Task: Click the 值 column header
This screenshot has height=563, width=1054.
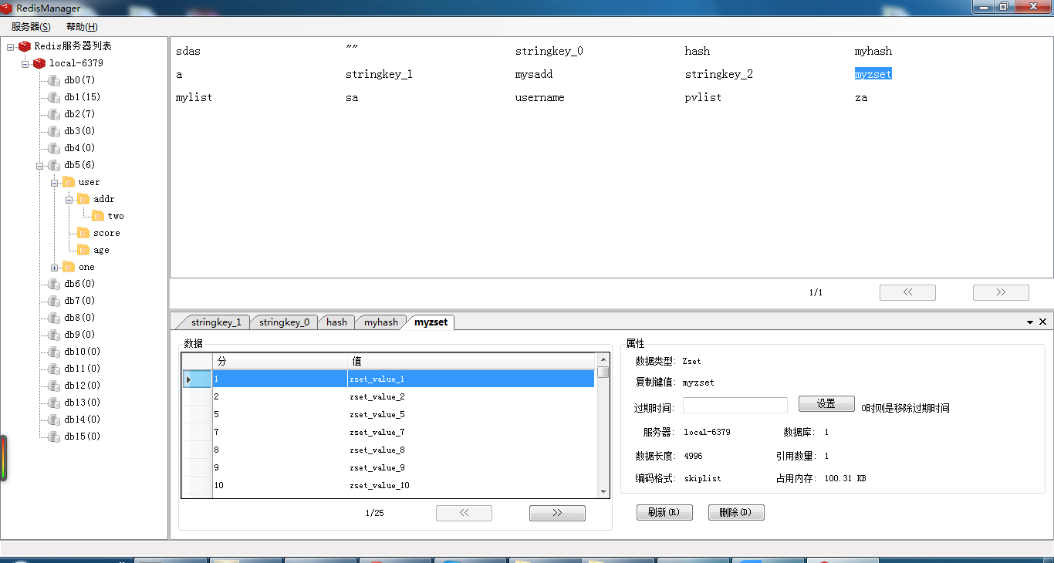Action: pyautogui.click(x=471, y=361)
